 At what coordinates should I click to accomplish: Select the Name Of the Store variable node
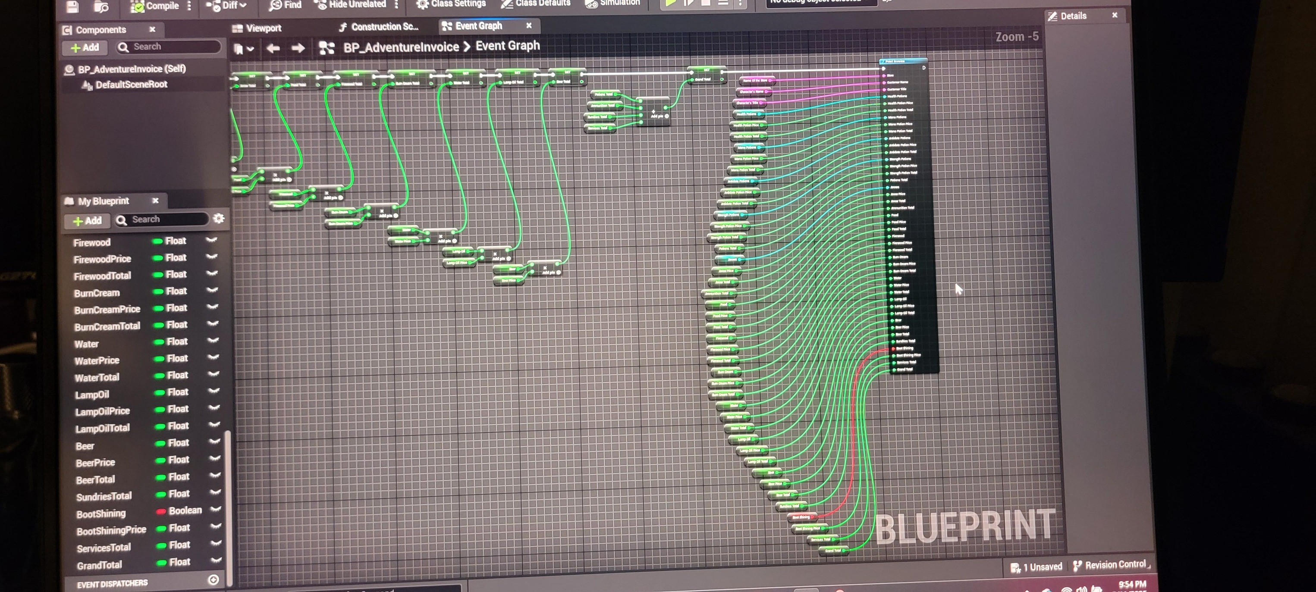757,80
